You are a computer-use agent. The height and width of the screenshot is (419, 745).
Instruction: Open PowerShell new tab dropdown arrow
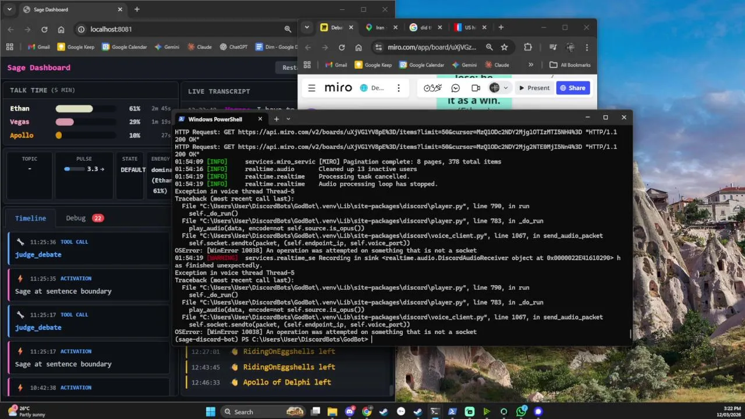[x=288, y=119]
